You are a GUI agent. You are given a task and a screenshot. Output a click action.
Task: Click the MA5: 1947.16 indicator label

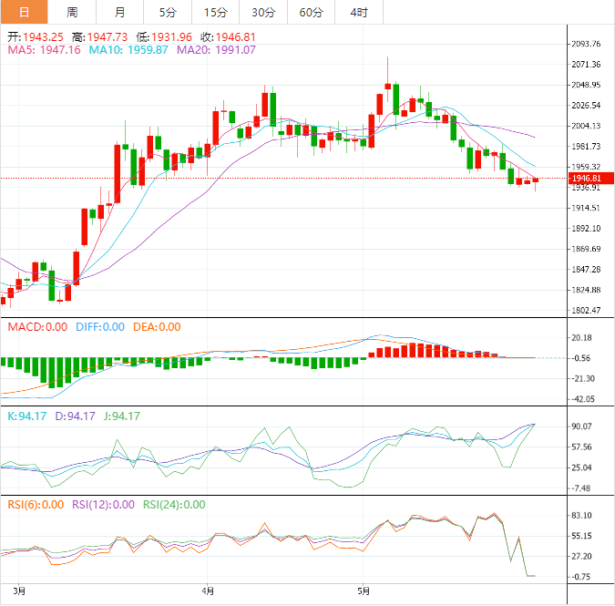tap(44, 50)
